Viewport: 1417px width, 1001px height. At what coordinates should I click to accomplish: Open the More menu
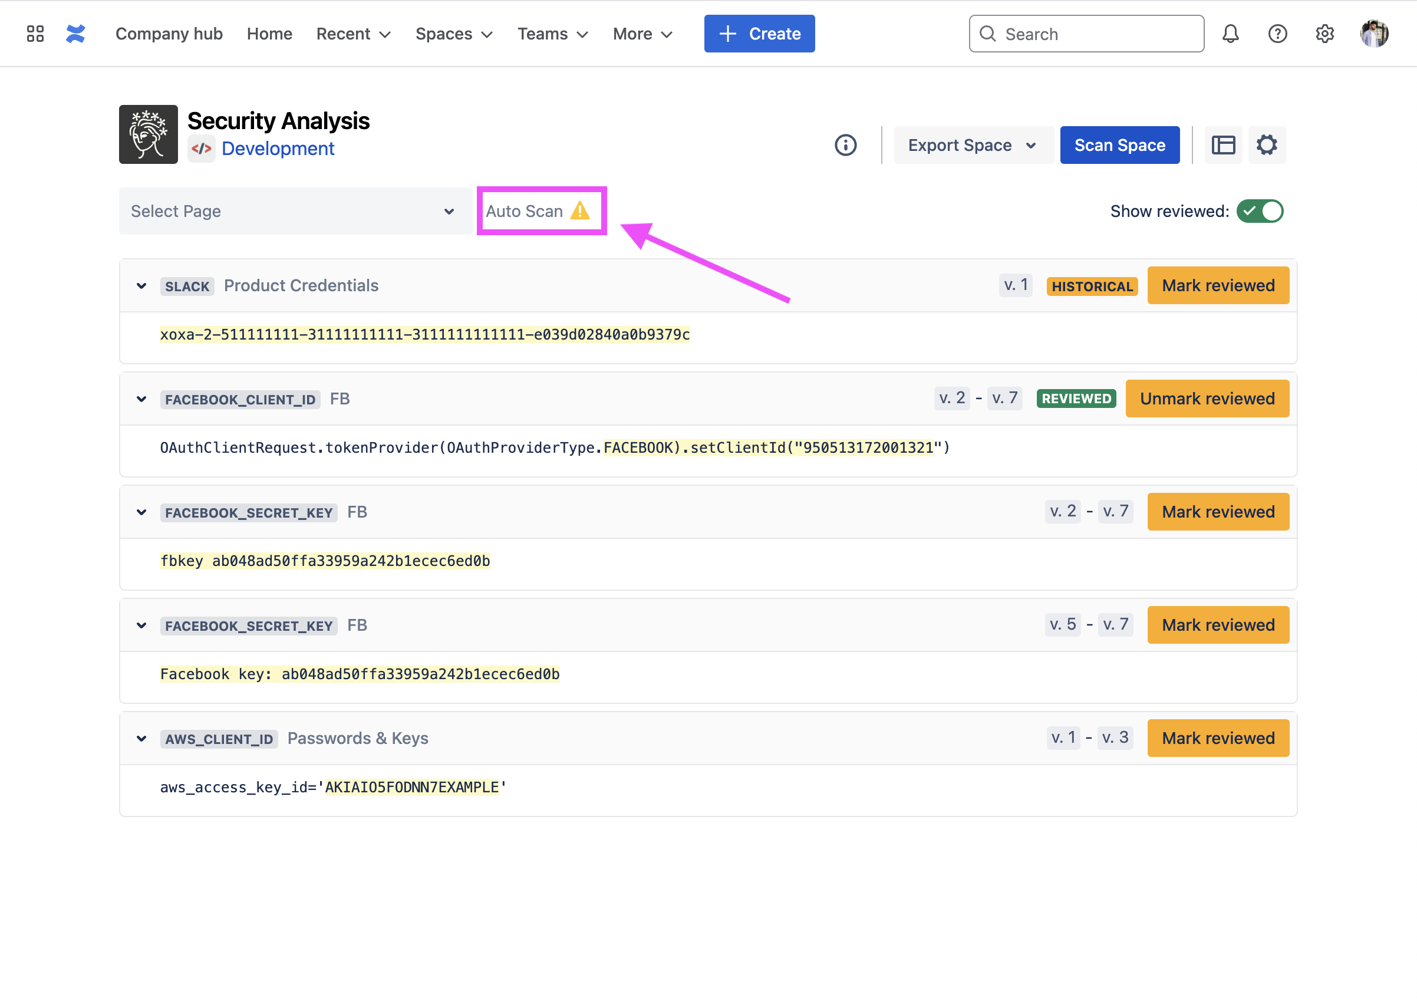[642, 34]
